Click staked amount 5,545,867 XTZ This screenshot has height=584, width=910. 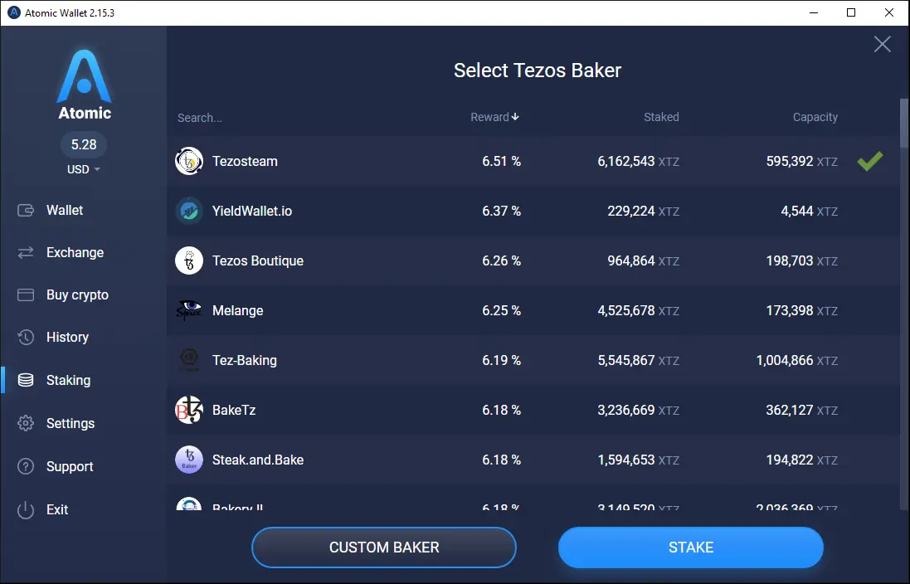click(639, 361)
